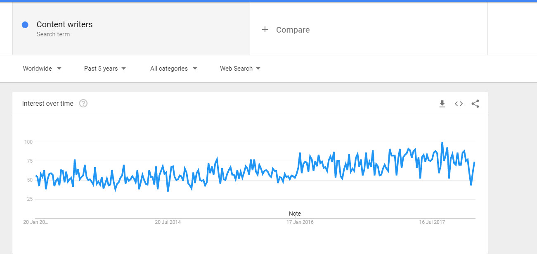Viewport: 537px width, 254px height.
Task: Open the Web Search type dropdown
Action: click(x=240, y=69)
